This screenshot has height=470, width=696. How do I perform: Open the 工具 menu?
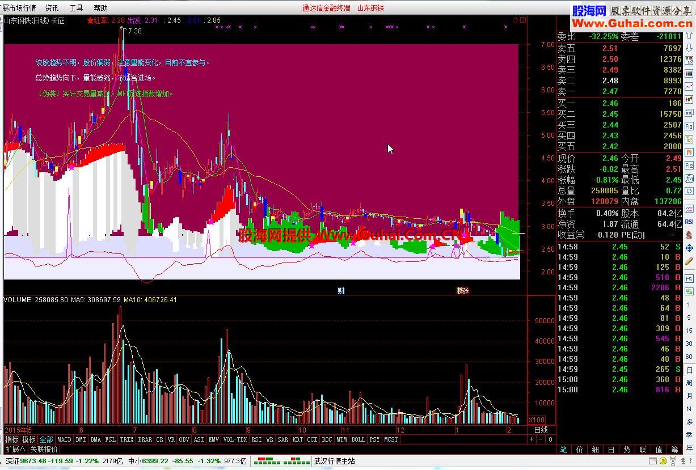coord(76,8)
